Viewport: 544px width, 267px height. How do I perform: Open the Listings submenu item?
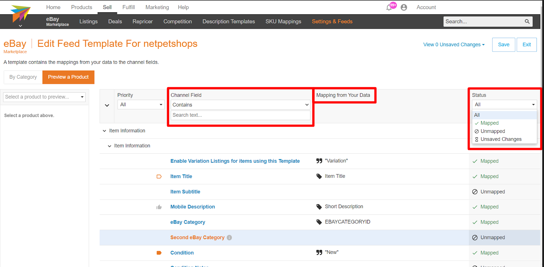(88, 21)
